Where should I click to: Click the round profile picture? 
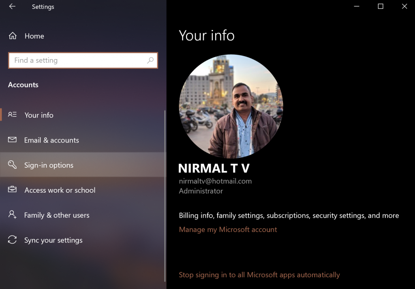[231, 106]
